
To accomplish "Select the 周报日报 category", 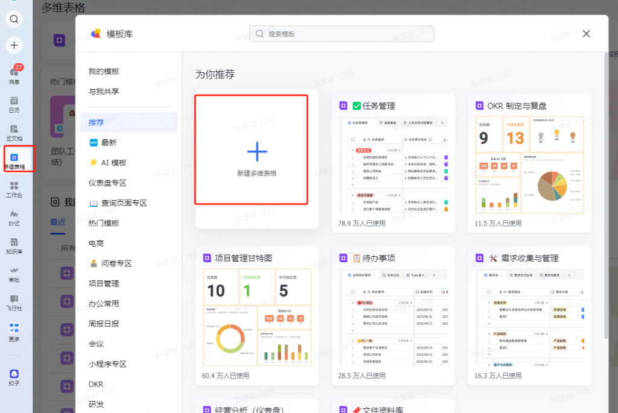I will click(129, 324).
